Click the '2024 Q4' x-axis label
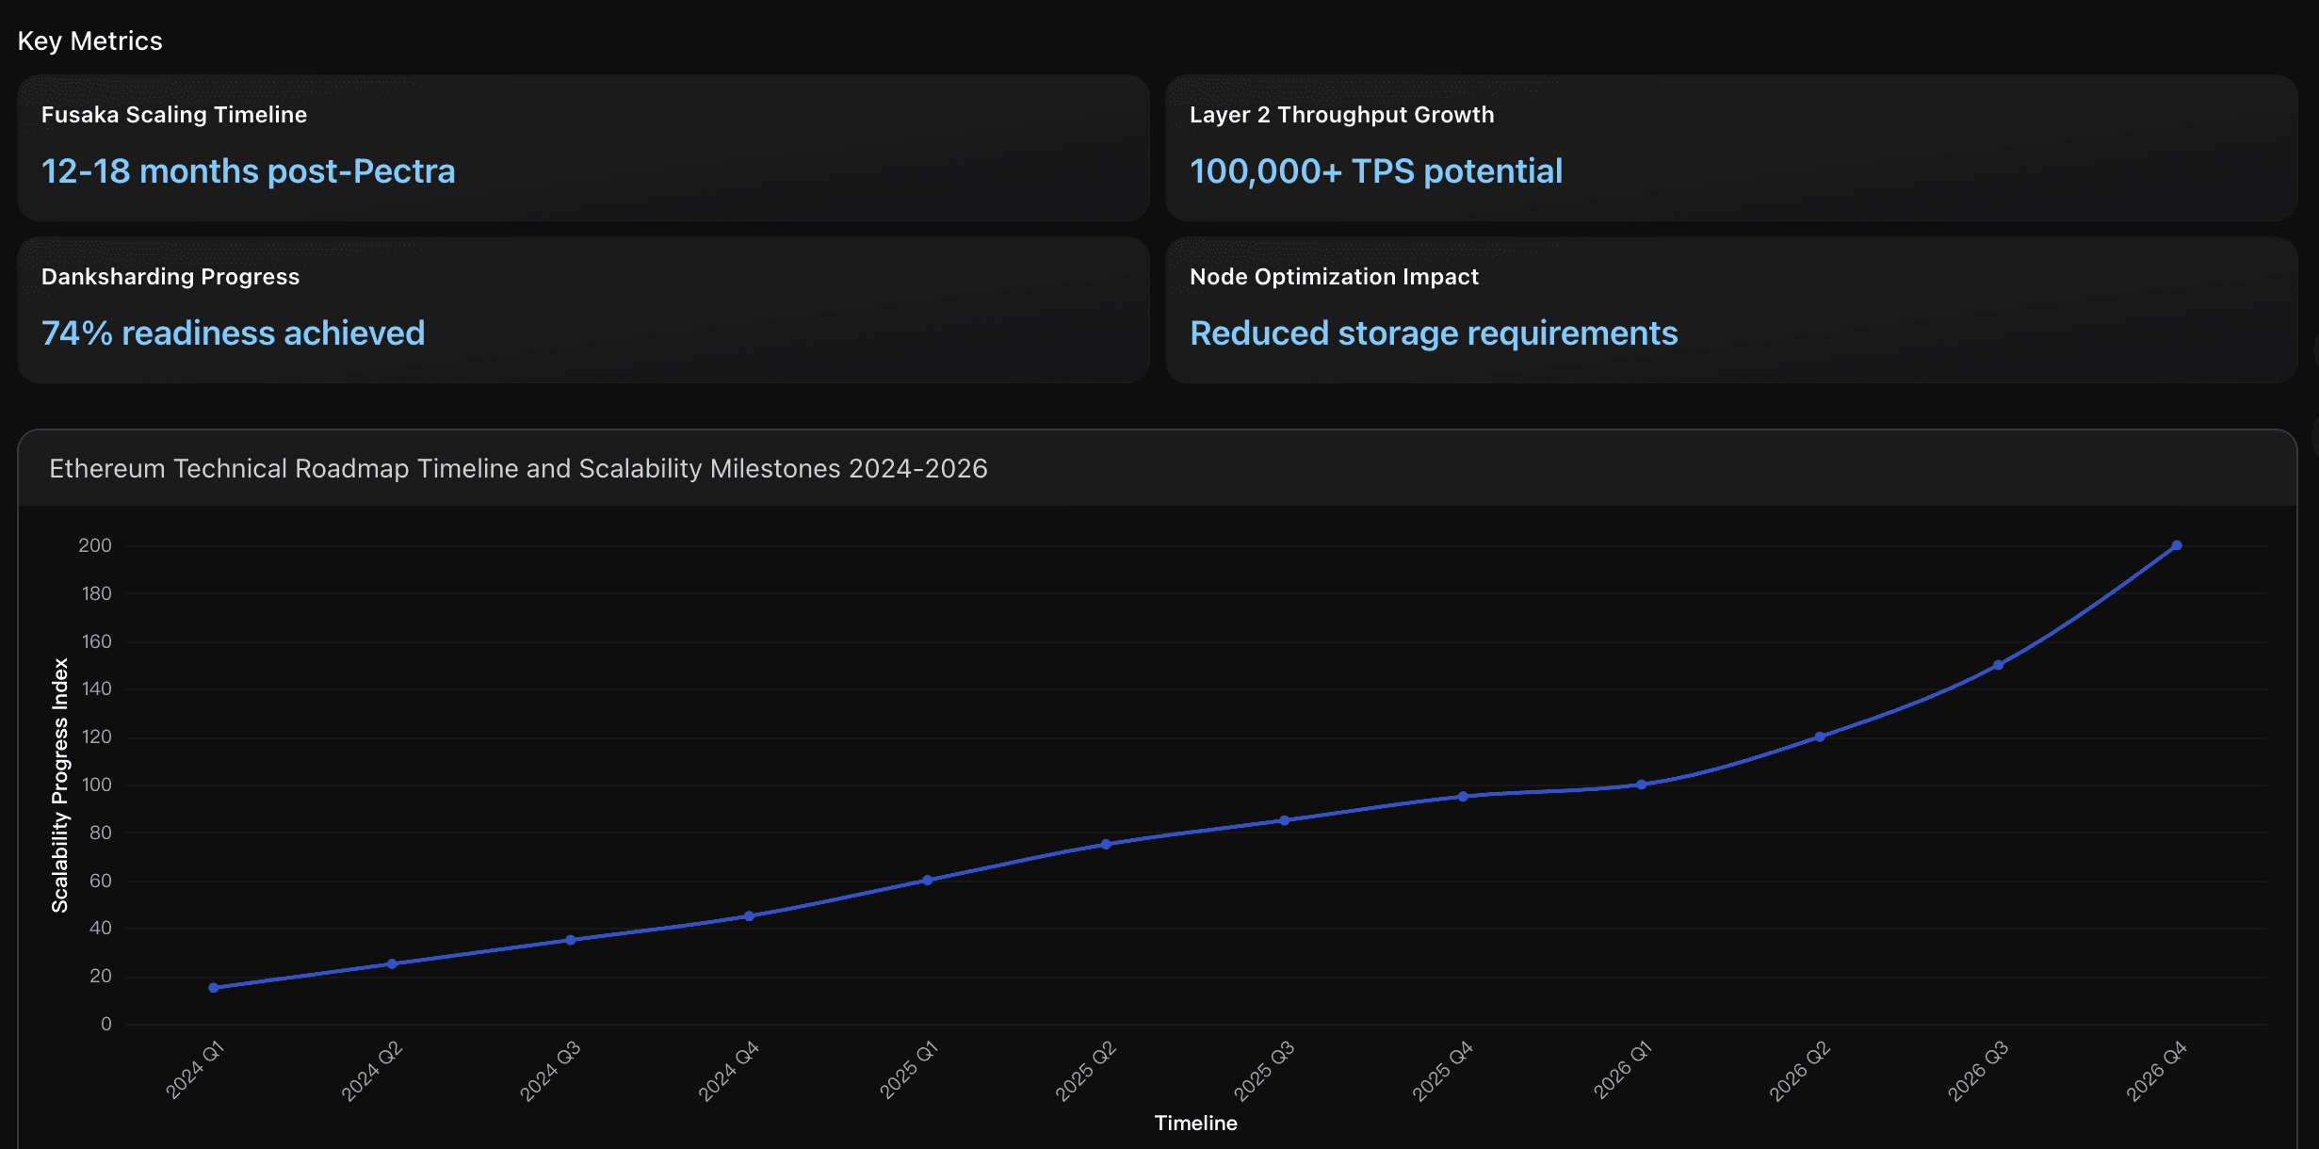The width and height of the screenshot is (2319, 1149). (729, 1071)
